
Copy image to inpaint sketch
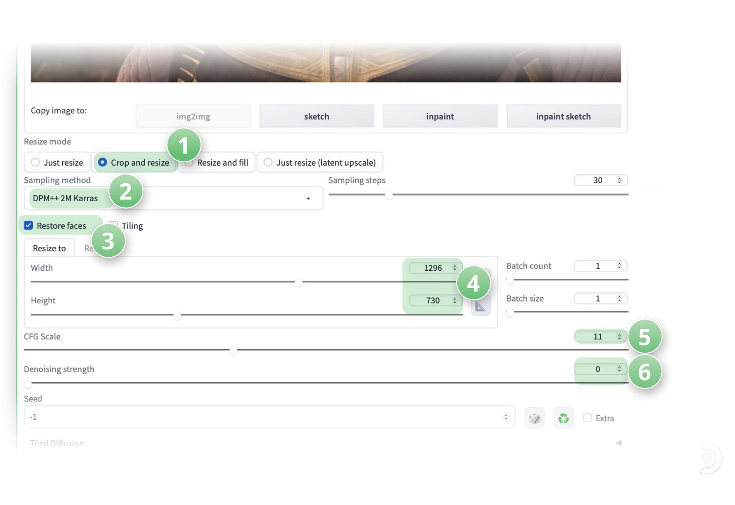coord(563,116)
